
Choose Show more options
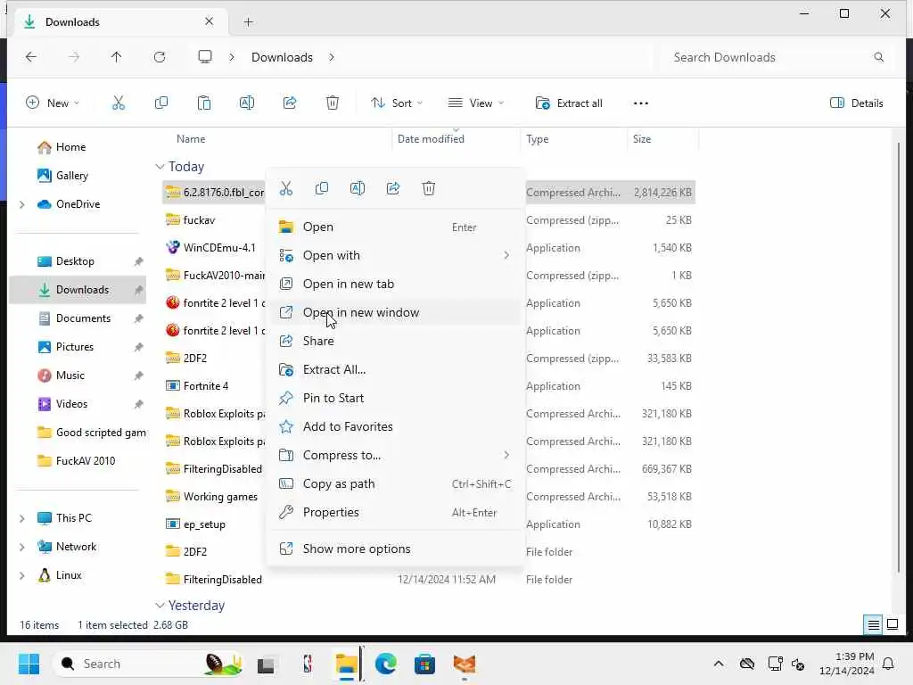395,549
